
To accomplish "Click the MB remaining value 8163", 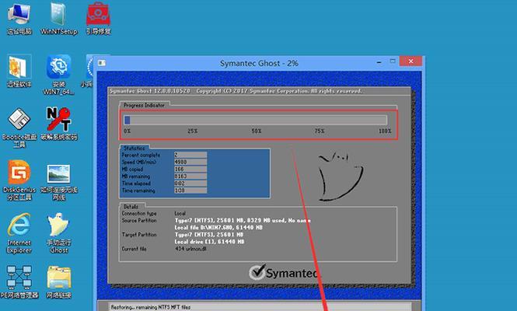I will pyautogui.click(x=190, y=176).
